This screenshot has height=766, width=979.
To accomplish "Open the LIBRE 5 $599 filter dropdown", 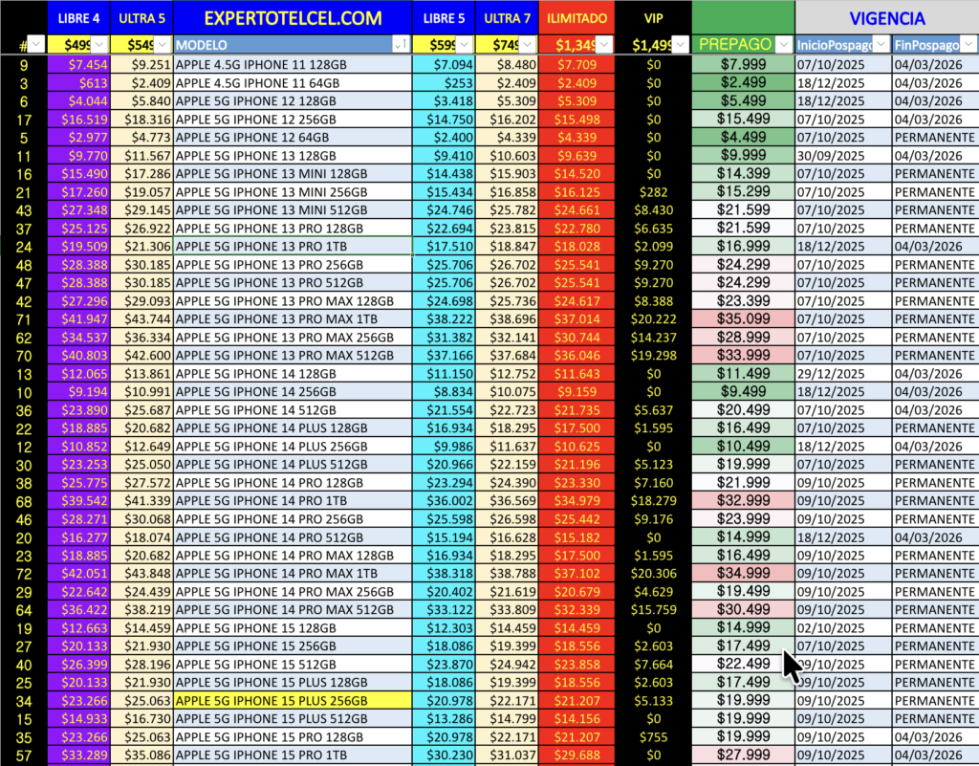I will [464, 44].
